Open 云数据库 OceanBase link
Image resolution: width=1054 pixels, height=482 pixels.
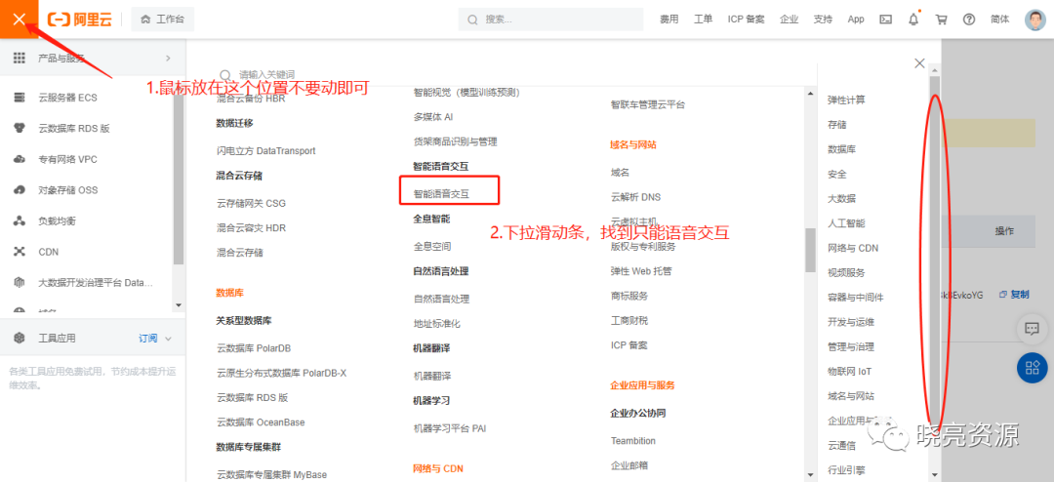(261, 422)
